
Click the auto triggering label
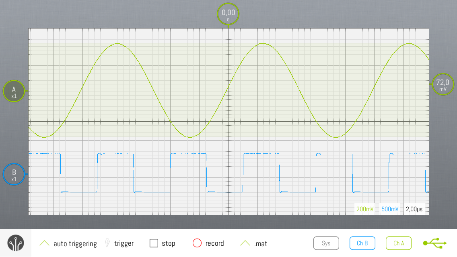click(x=75, y=243)
